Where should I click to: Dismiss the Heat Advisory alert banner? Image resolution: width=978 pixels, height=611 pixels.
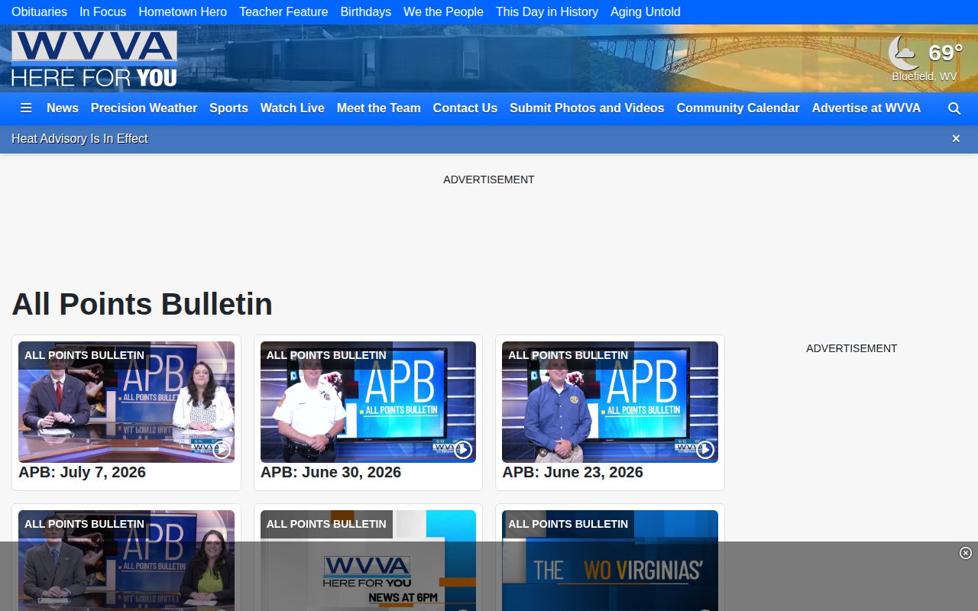pos(956,138)
